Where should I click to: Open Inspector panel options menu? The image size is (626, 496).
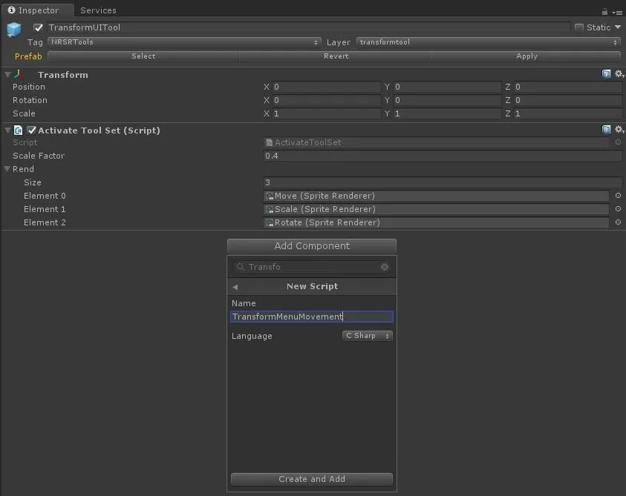(x=617, y=13)
